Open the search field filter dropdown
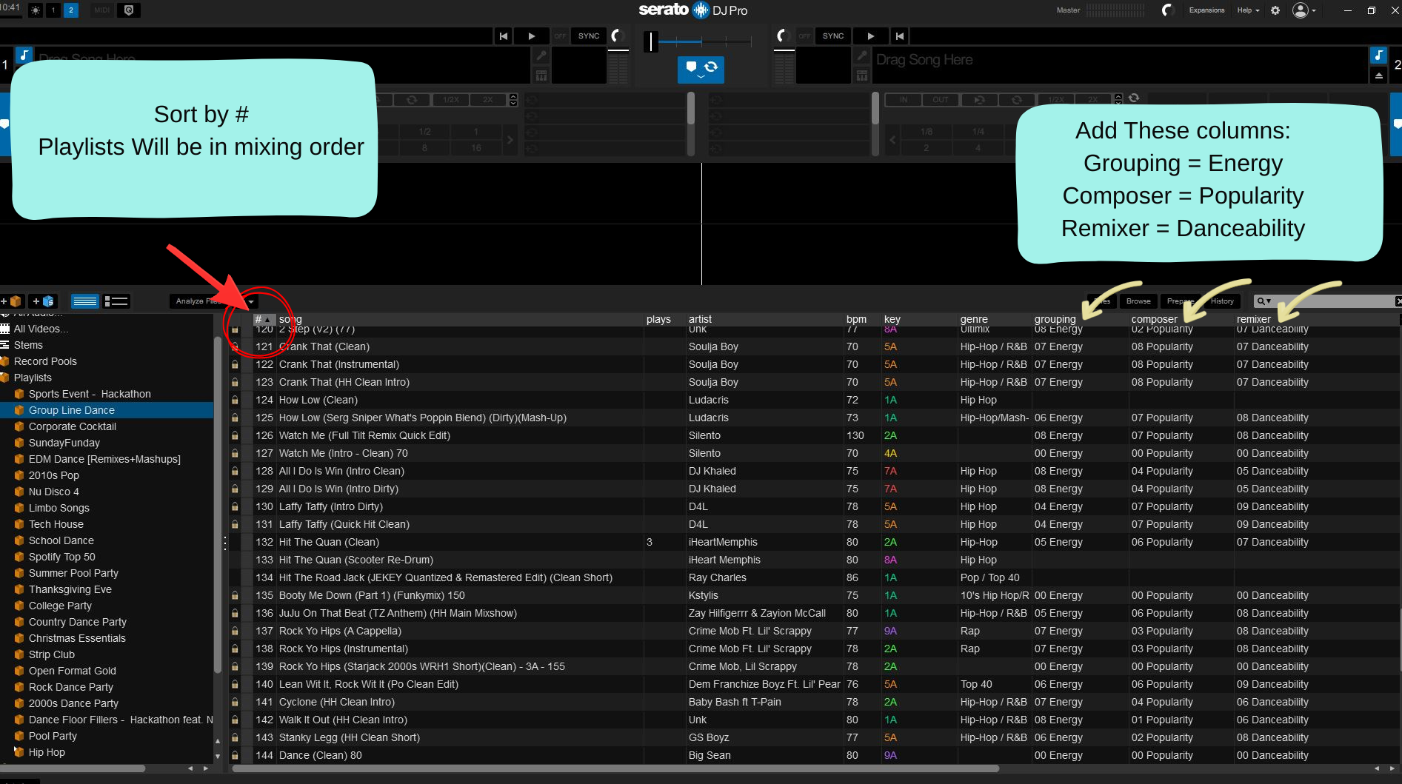Viewport: 1402px width, 784px height. 1264,301
